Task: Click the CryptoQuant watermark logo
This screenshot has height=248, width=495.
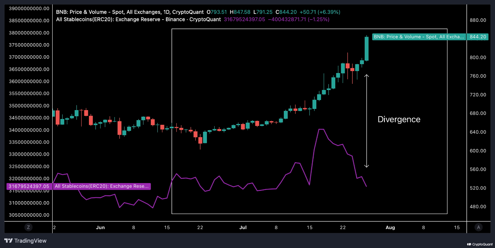Action: click(x=480, y=244)
